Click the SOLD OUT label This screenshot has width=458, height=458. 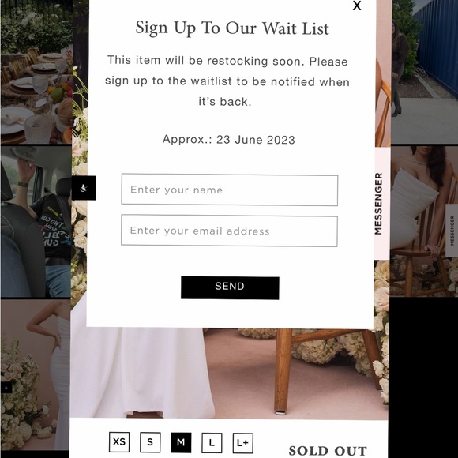click(x=328, y=450)
